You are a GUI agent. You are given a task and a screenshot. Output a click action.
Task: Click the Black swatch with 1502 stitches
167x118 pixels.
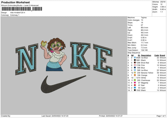click(x=135, y=90)
